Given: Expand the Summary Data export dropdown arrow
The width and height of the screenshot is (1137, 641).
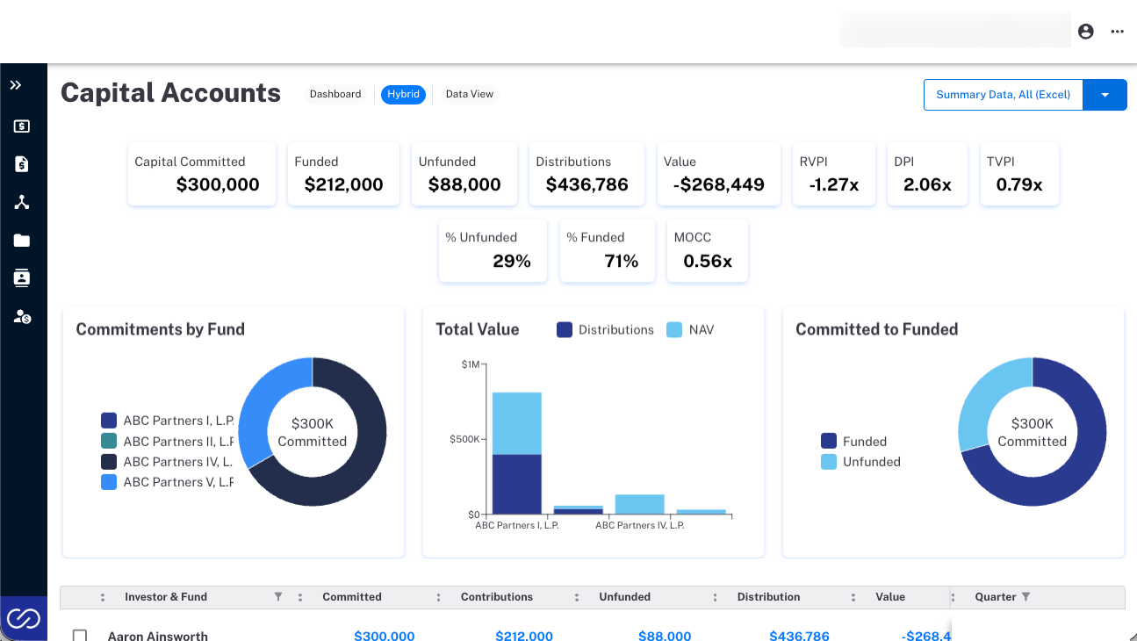Looking at the screenshot, I should [1105, 95].
